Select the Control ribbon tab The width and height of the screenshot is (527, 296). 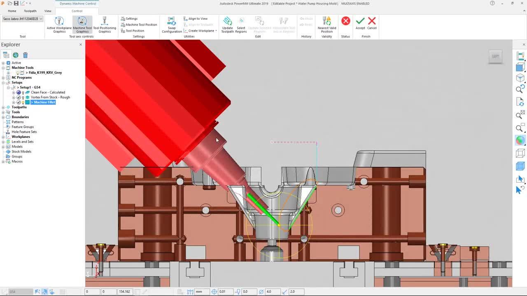click(x=77, y=11)
